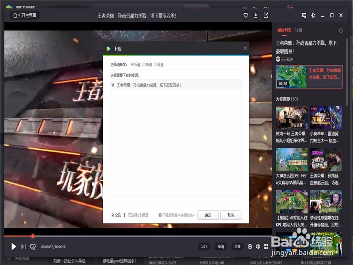Click the share export icon in title bar
353x265 pixels.
266,15
